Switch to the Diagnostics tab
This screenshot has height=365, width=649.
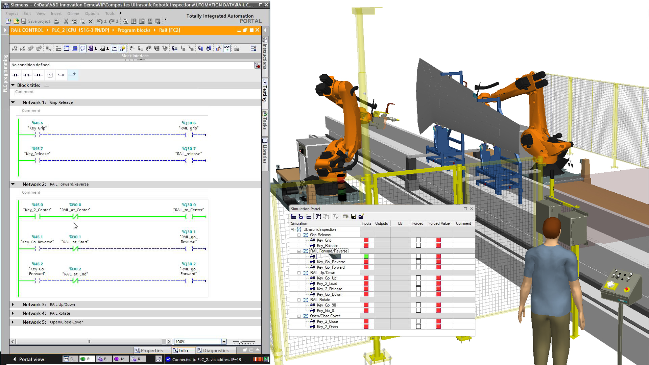[216, 350]
